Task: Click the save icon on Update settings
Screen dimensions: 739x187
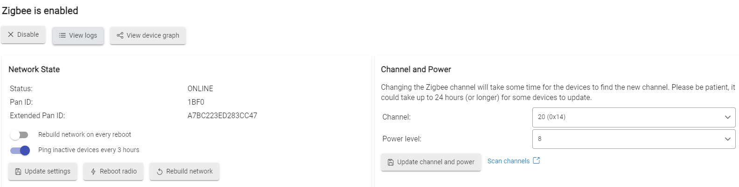Action: 18,172
